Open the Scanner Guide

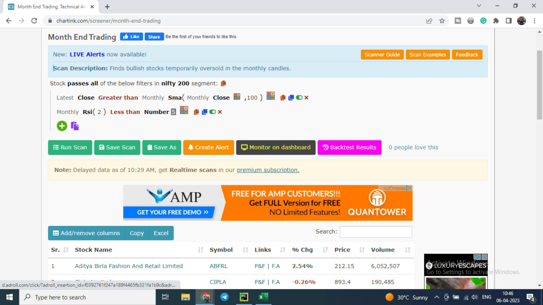point(382,55)
